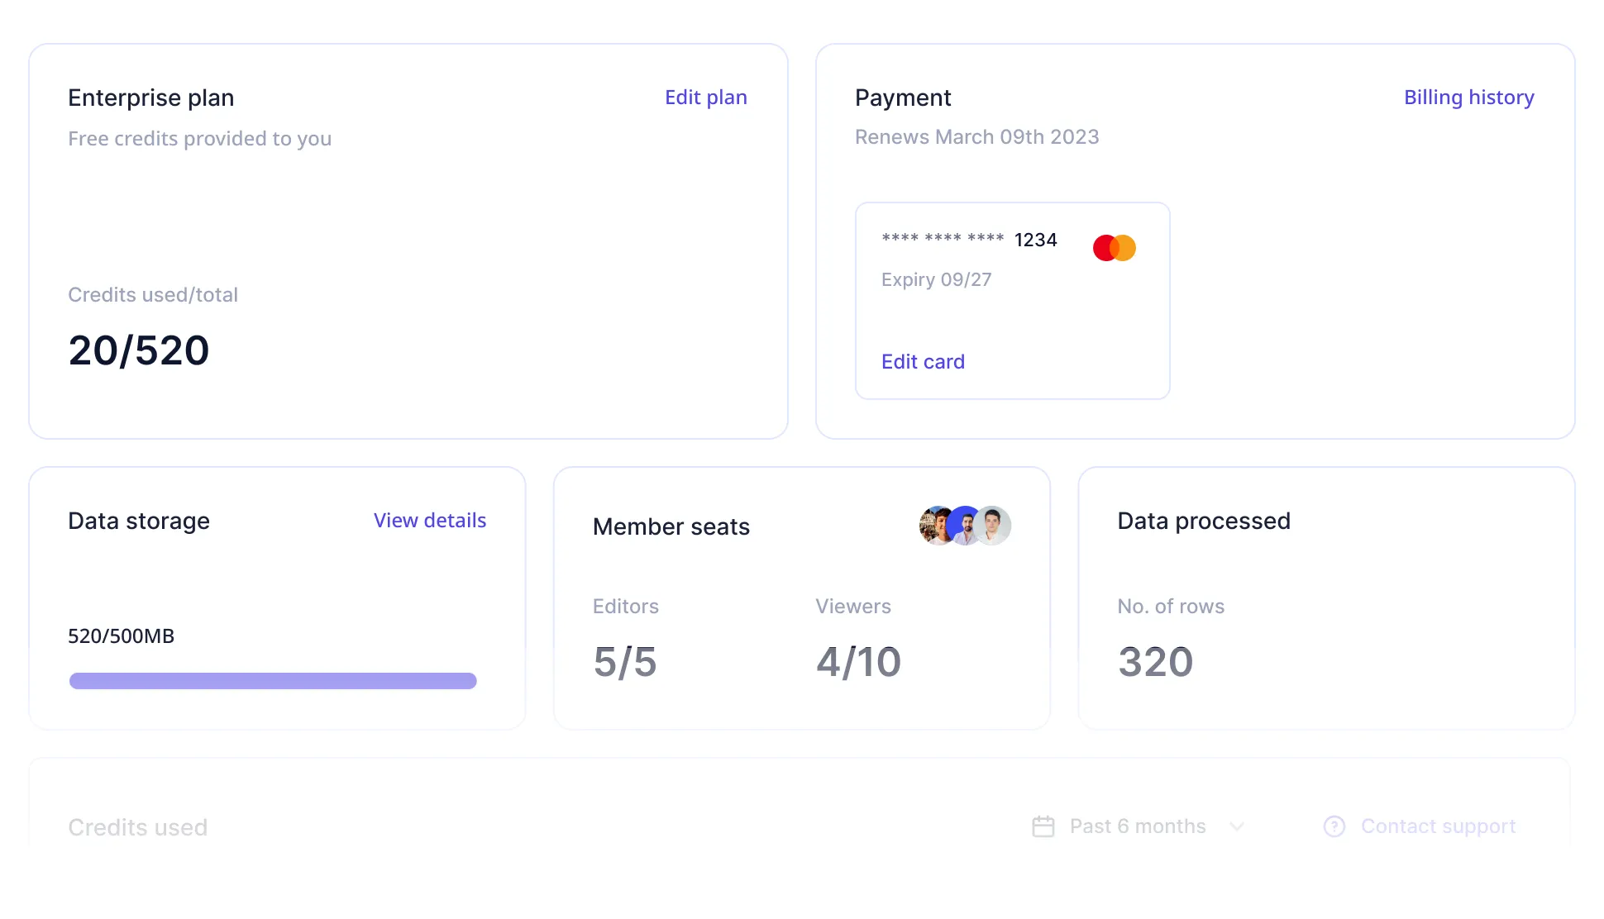Click Edit card

click(x=923, y=362)
